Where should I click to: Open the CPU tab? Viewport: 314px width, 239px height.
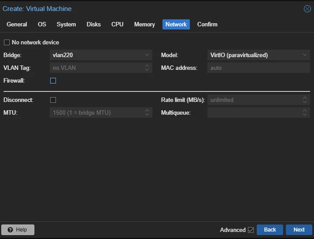click(x=117, y=24)
